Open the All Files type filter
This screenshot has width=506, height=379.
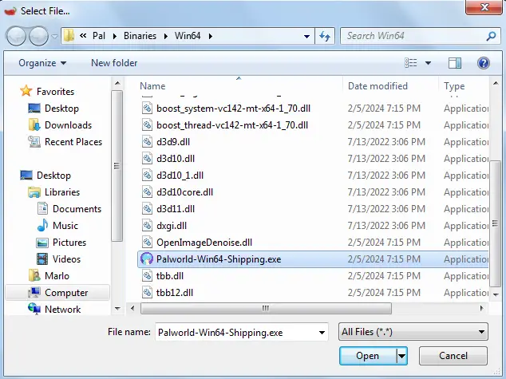(413, 332)
